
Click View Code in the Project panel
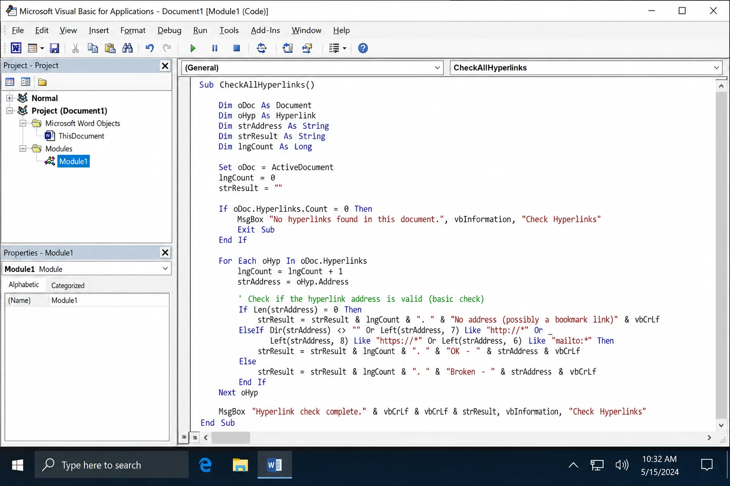pos(10,82)
